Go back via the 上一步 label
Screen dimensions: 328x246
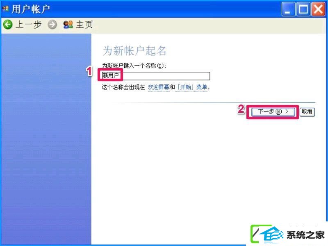28,25
